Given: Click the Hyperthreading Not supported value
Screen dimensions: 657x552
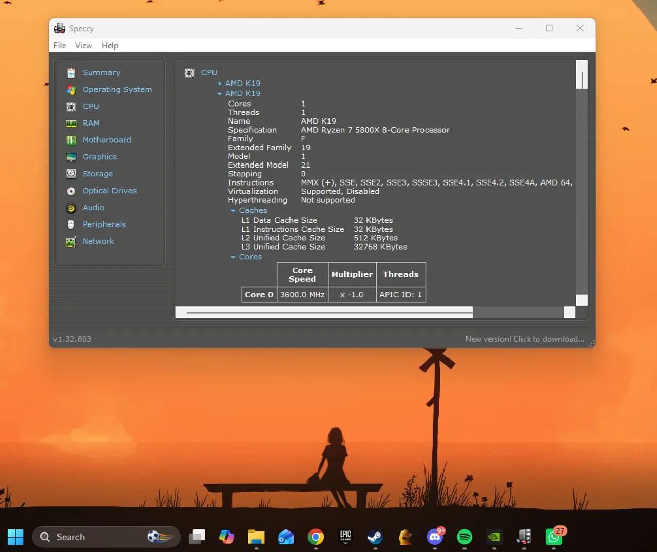Looking at the screenshot, I should [x=328, y=200].
